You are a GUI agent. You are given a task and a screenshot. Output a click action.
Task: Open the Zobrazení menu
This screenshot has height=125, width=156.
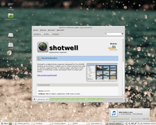click(51, 30)
